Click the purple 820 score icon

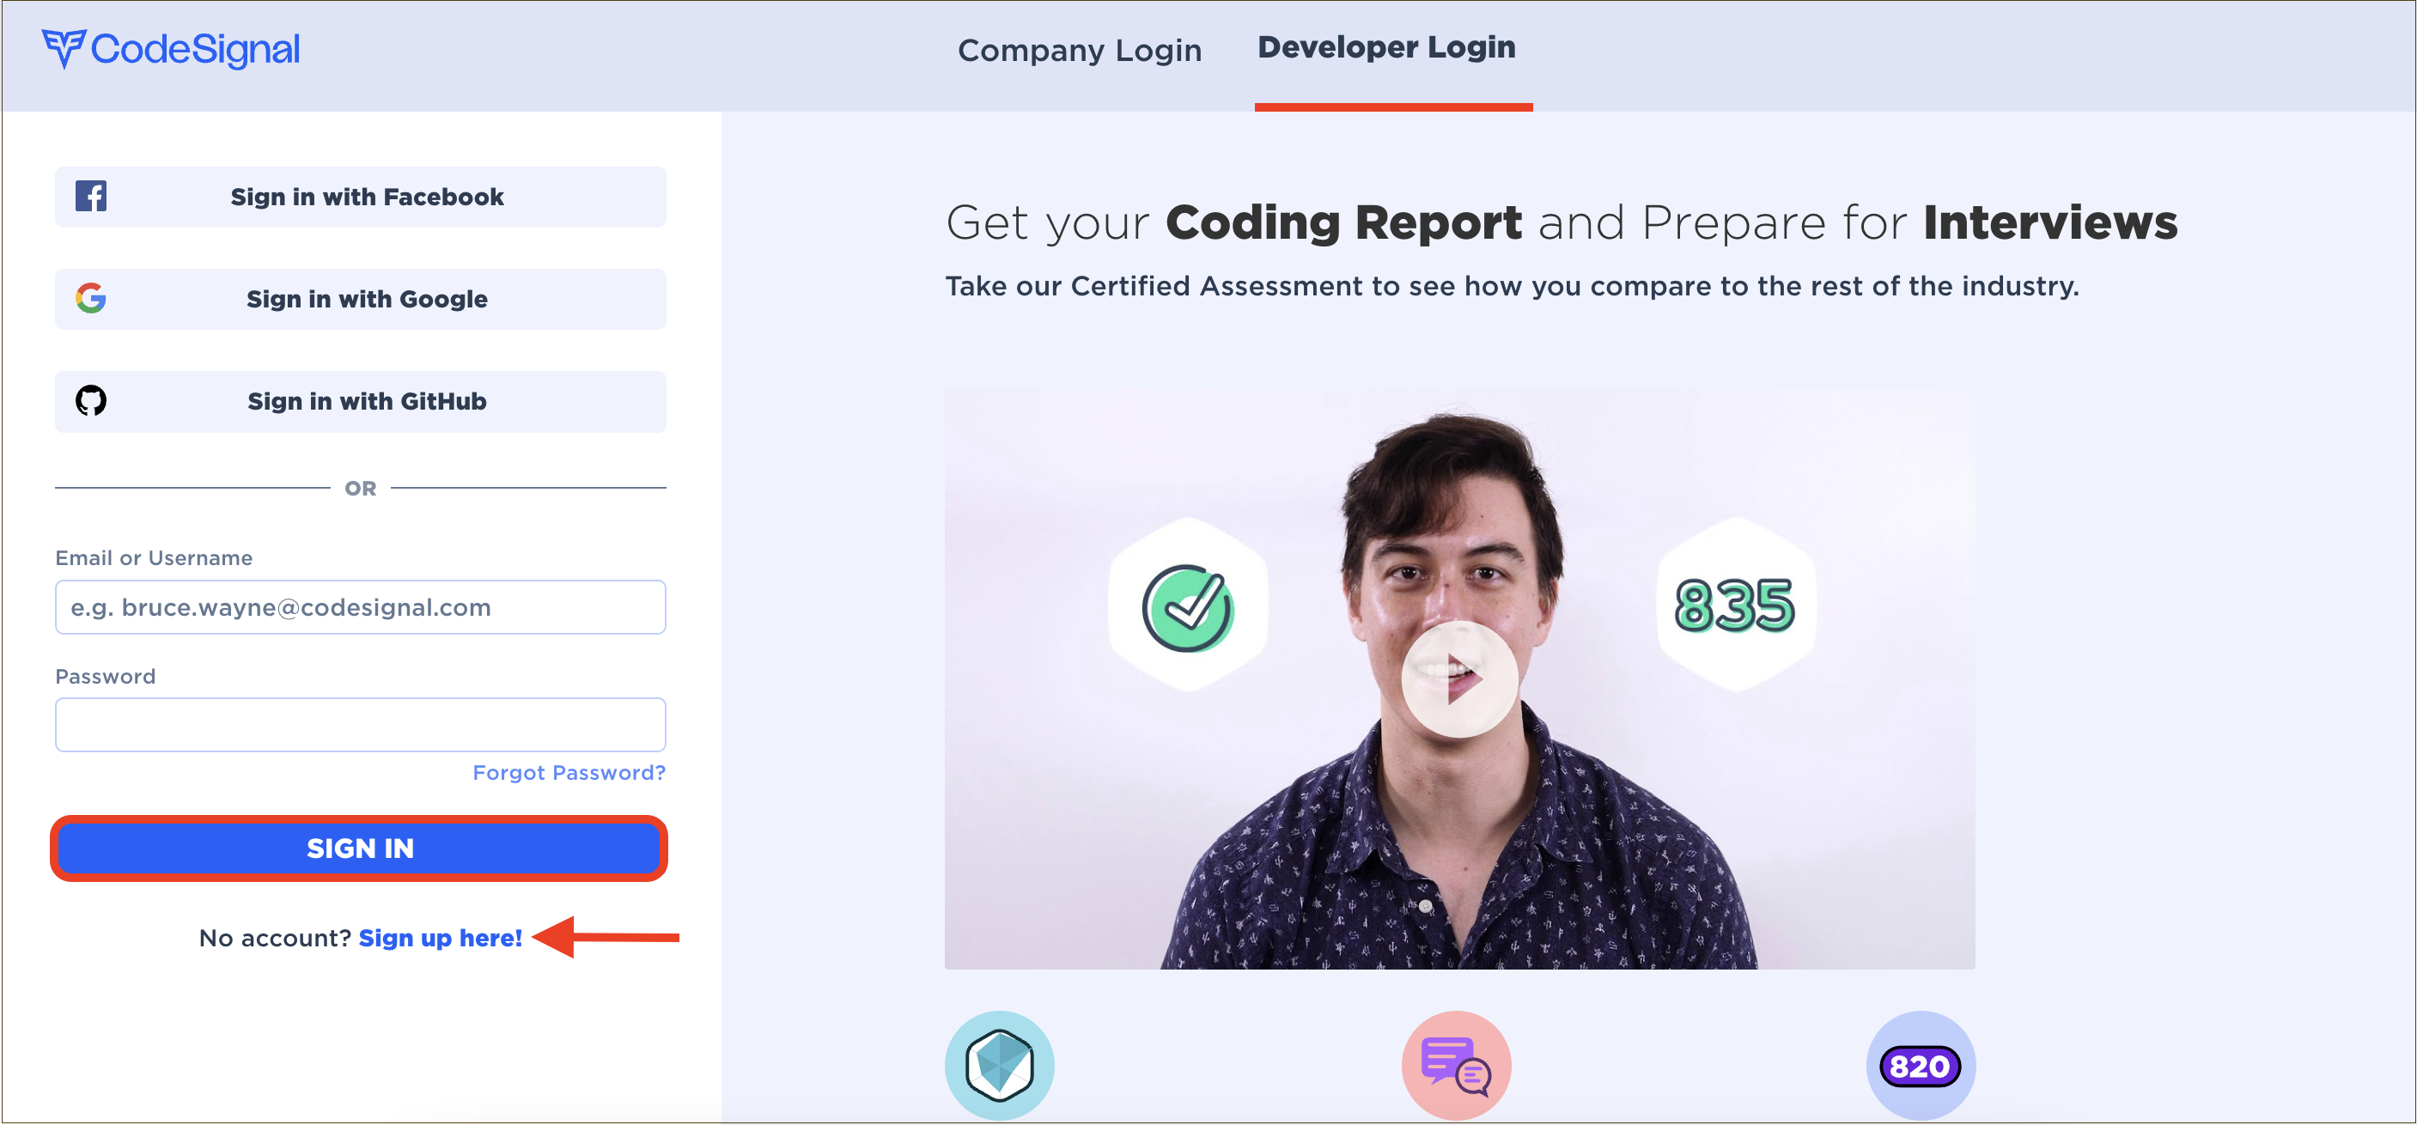point(1921,1066)
